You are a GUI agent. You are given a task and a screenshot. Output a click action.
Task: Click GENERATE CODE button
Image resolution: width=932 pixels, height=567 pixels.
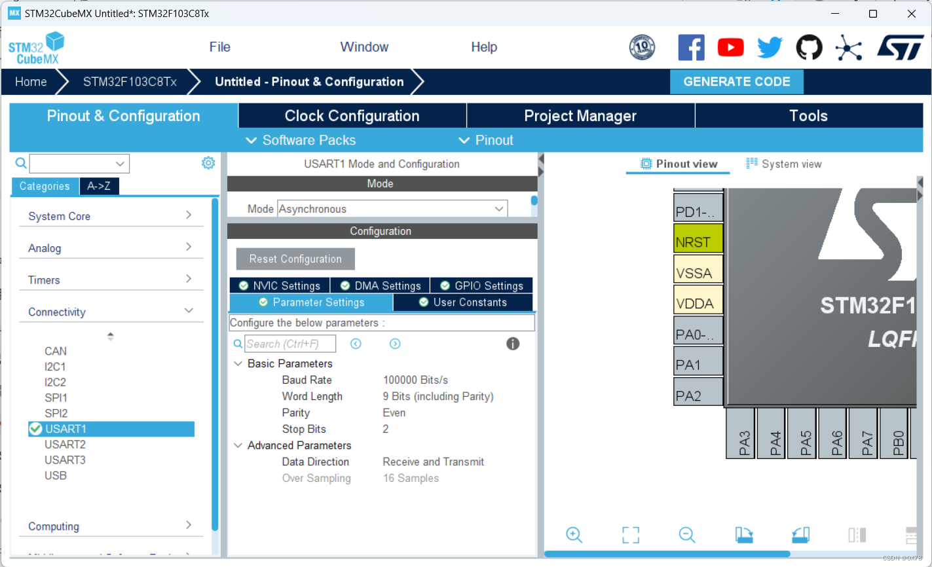click(737, 82)
